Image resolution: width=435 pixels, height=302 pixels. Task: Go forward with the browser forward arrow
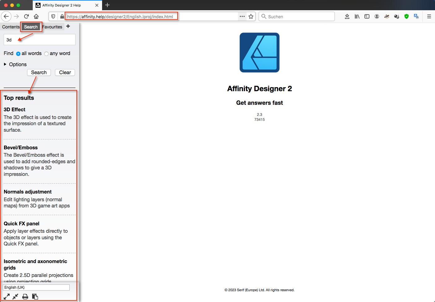[16, 16]
